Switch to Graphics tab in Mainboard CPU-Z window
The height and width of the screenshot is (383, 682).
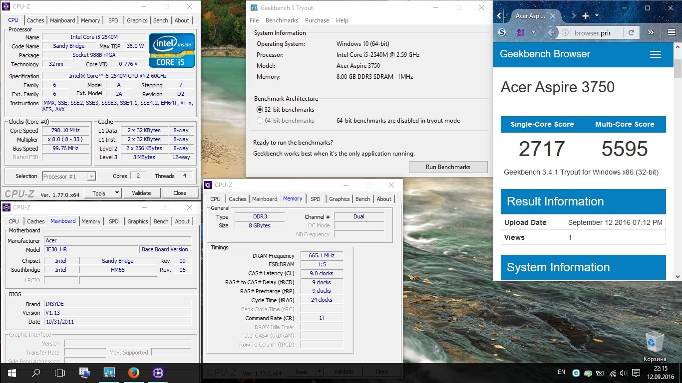point(138,221)
